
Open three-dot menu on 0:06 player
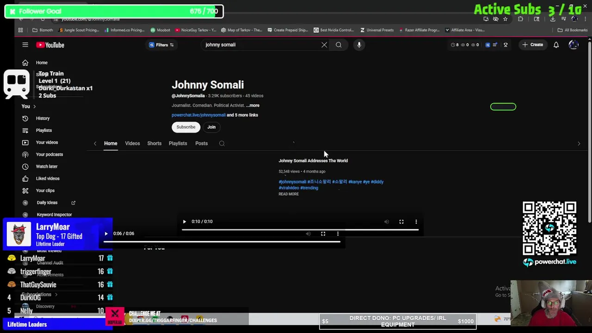tap(338, 234)
